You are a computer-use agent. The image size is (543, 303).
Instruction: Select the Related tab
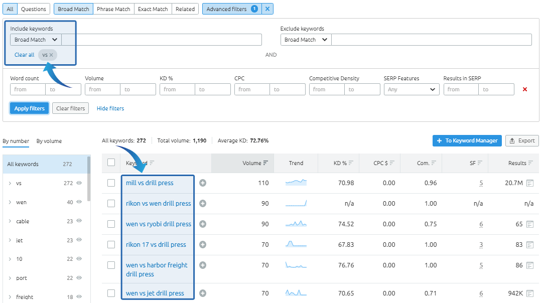tap(185, 9)
